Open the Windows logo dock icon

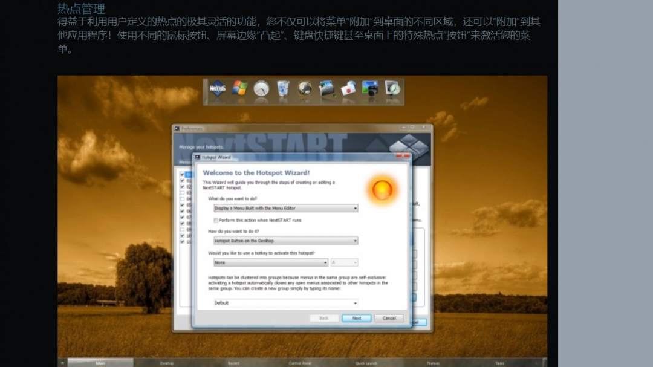click(239, 89)
